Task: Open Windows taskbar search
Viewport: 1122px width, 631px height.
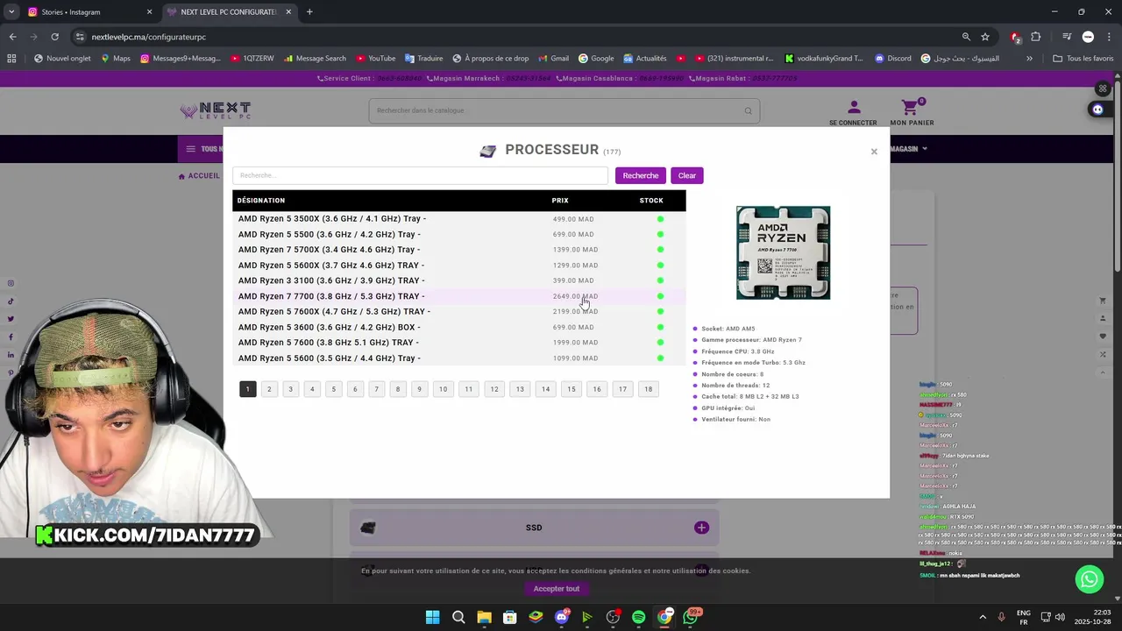Action: tap(458, 617)
